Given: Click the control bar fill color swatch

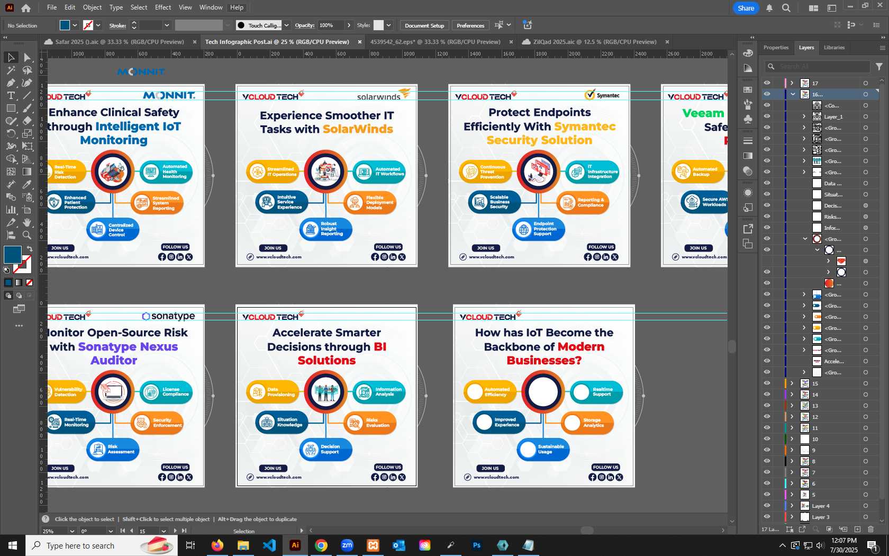Looking at the screenshot, I should (x=65, y=25).
